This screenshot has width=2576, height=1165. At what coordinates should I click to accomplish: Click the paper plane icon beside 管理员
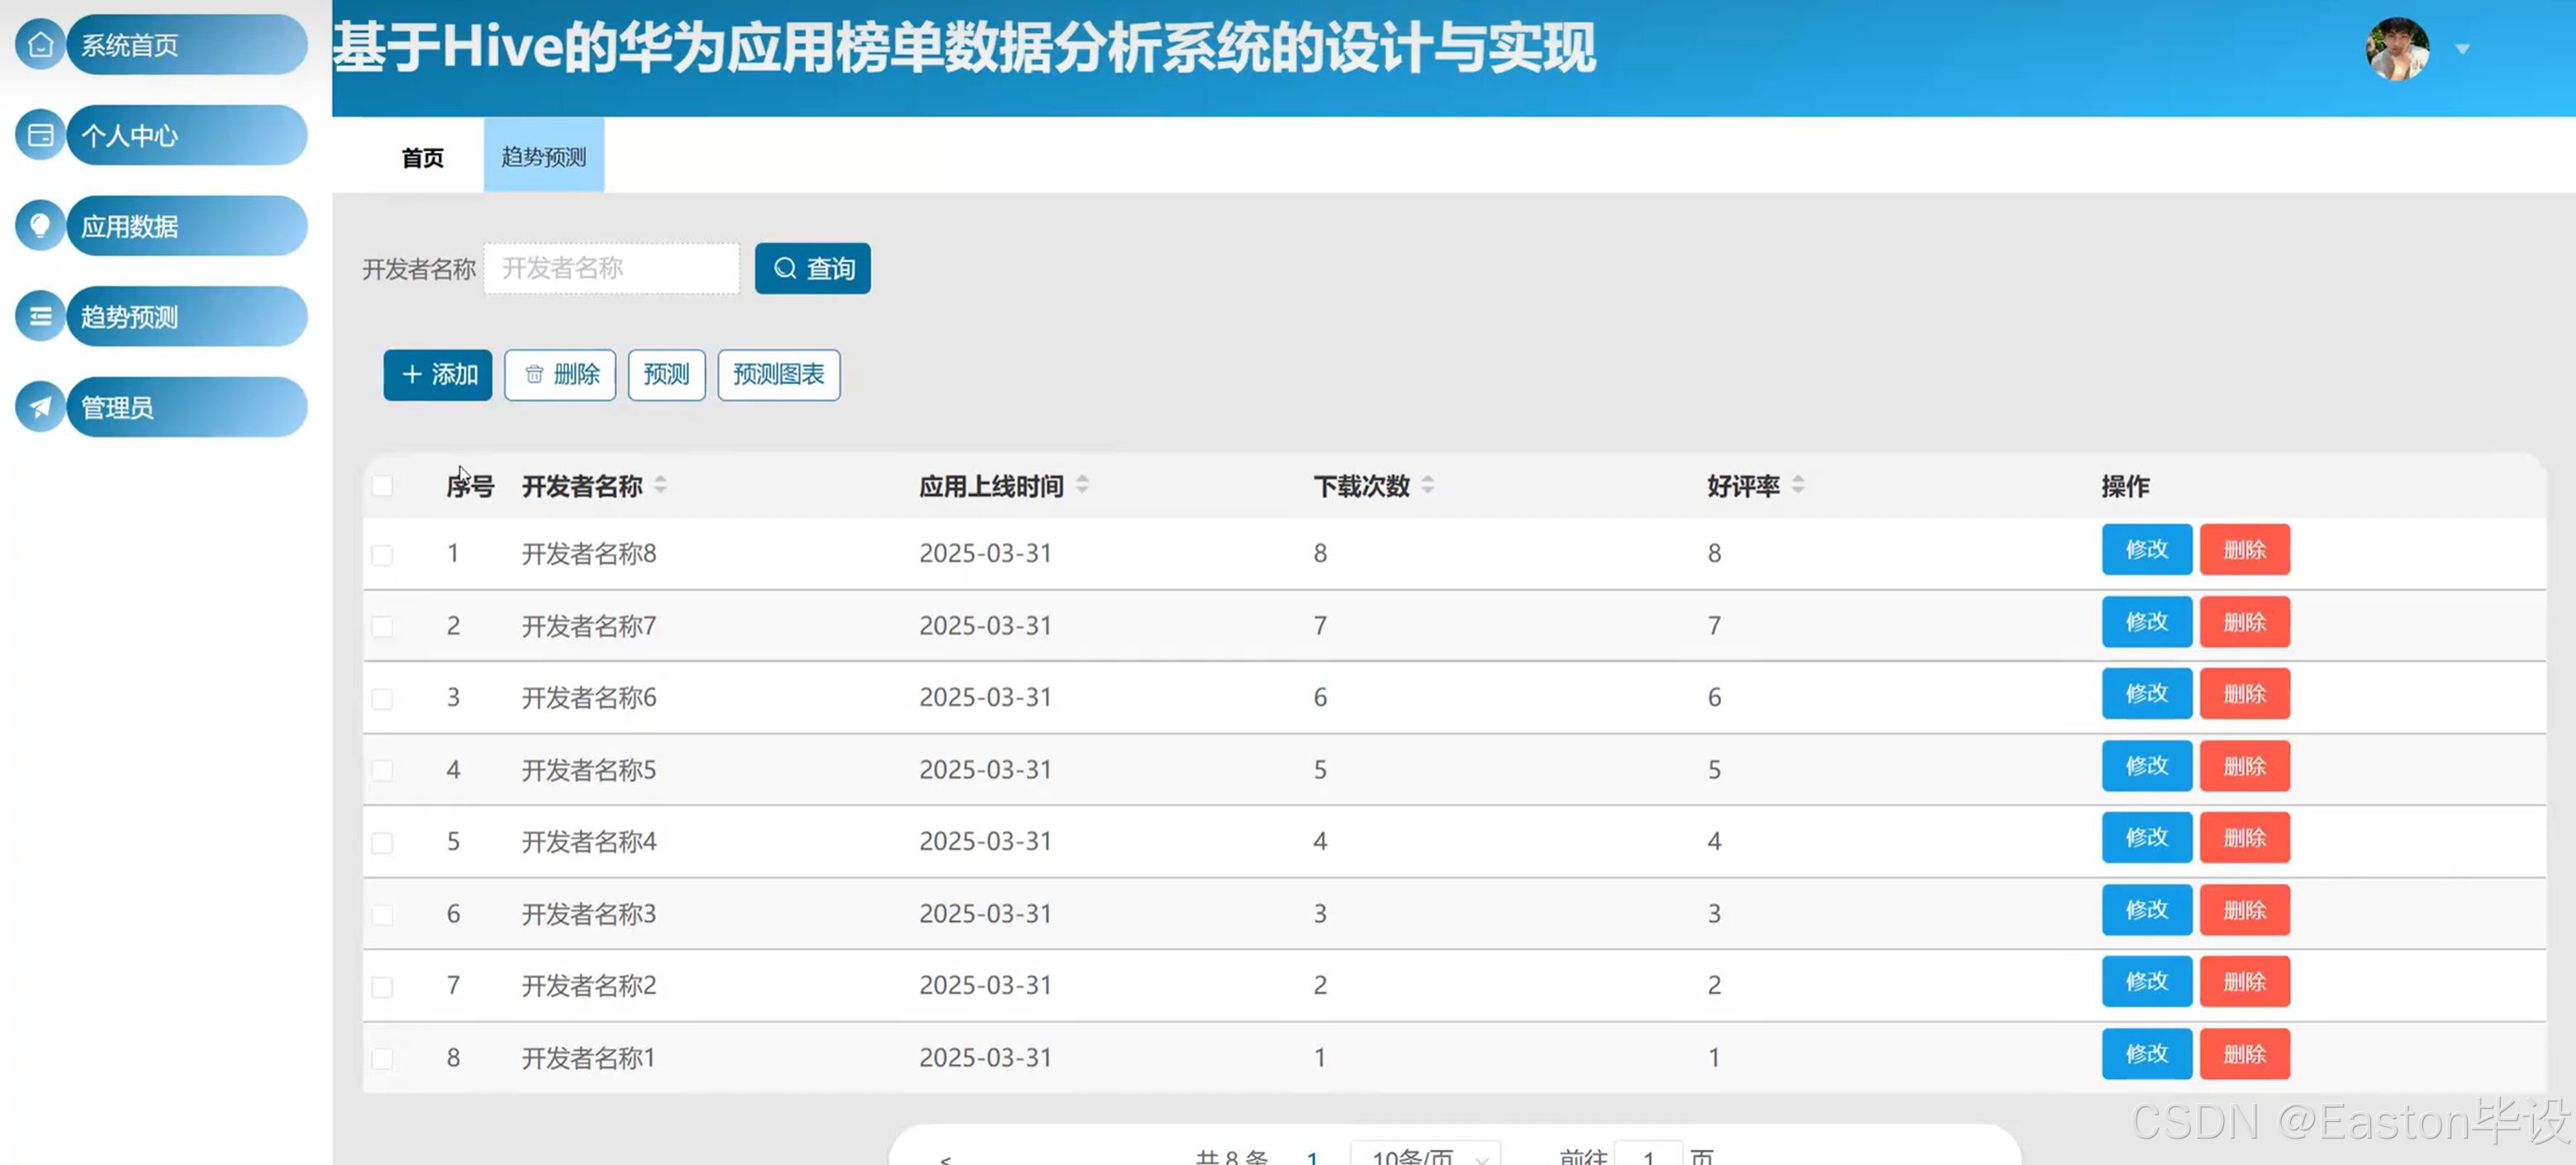coord(40,407)
